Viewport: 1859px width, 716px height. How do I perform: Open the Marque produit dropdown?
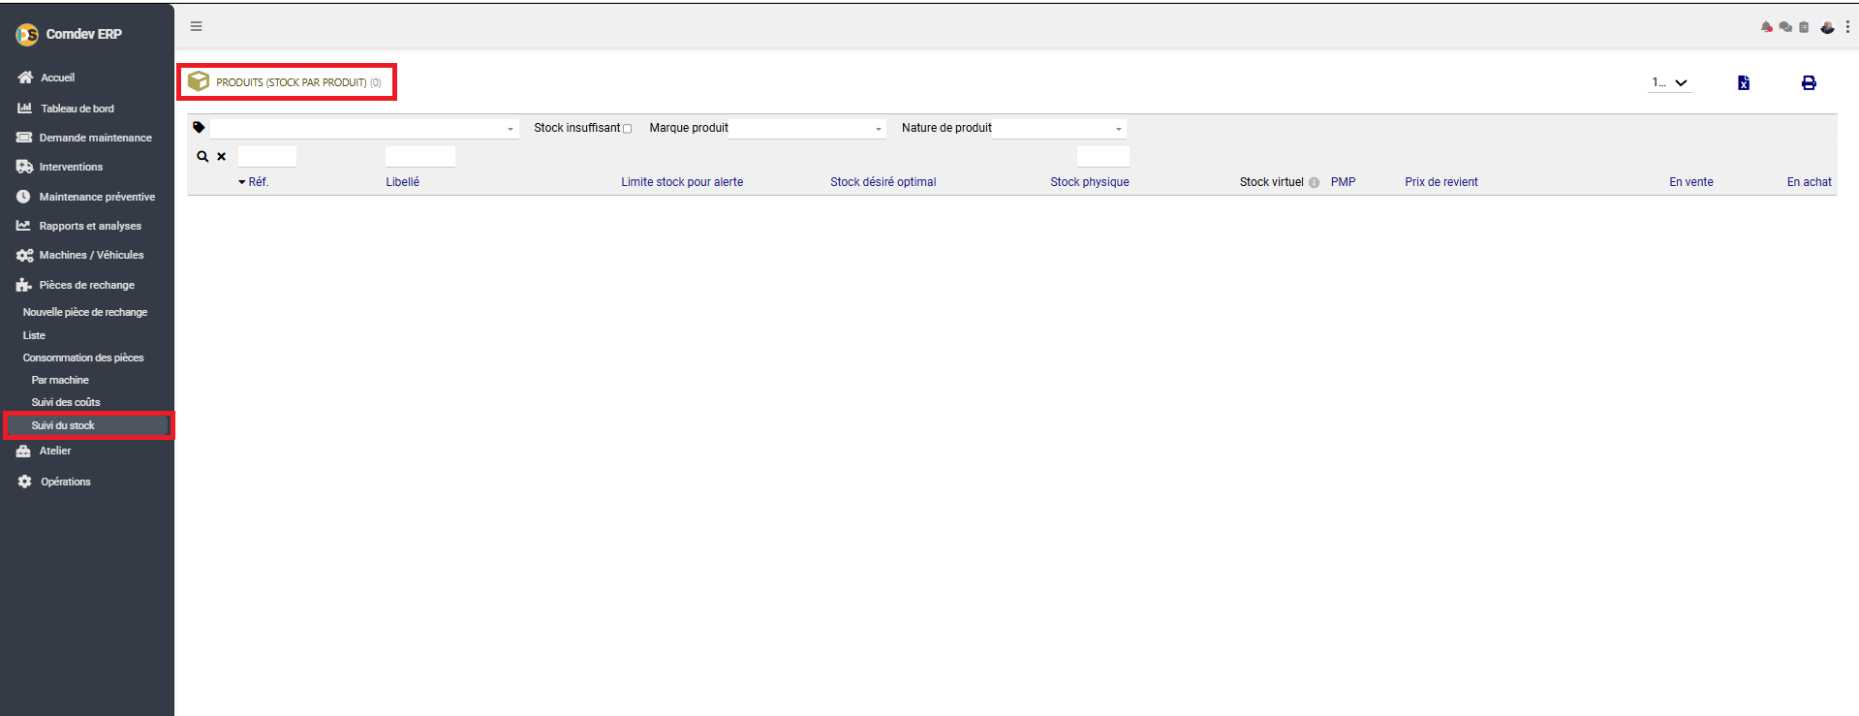point(807,128)
